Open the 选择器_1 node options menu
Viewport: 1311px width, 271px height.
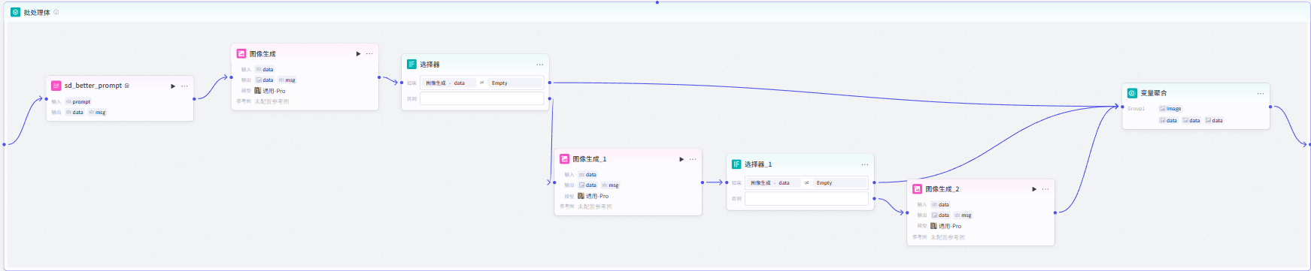(x=865, y=164)
